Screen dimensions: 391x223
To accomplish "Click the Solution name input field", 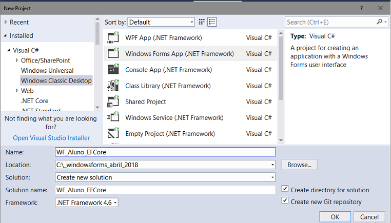I will coord(165,190).
